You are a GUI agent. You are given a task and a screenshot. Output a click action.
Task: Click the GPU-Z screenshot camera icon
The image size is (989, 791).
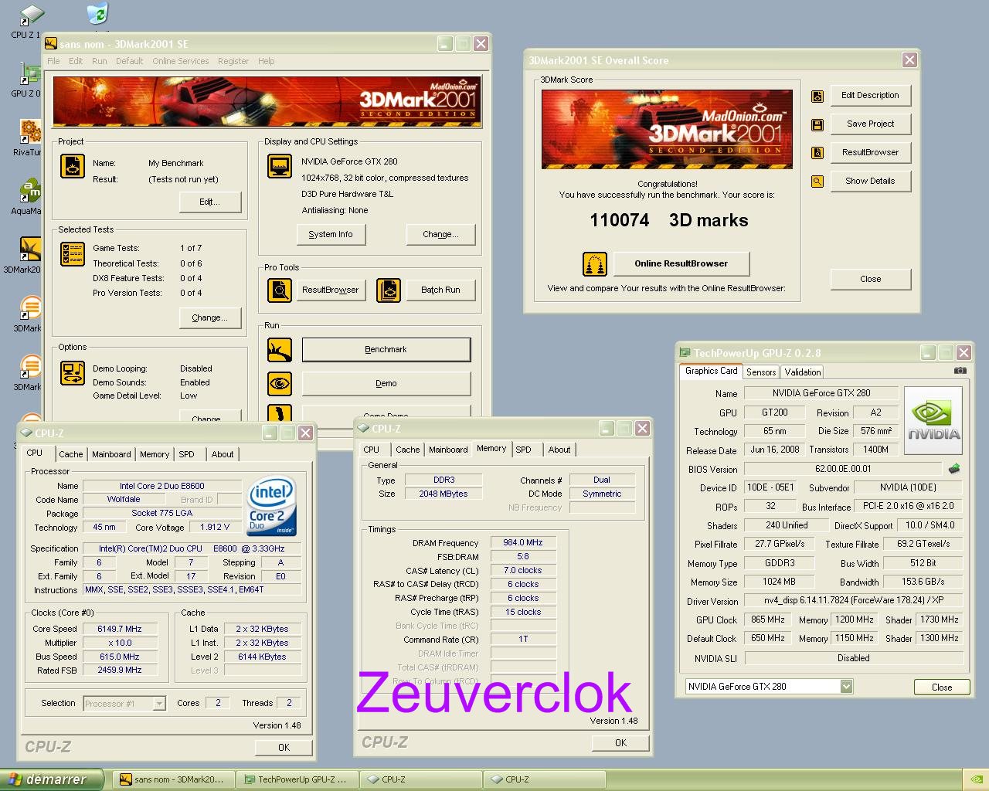pos(960,371)
